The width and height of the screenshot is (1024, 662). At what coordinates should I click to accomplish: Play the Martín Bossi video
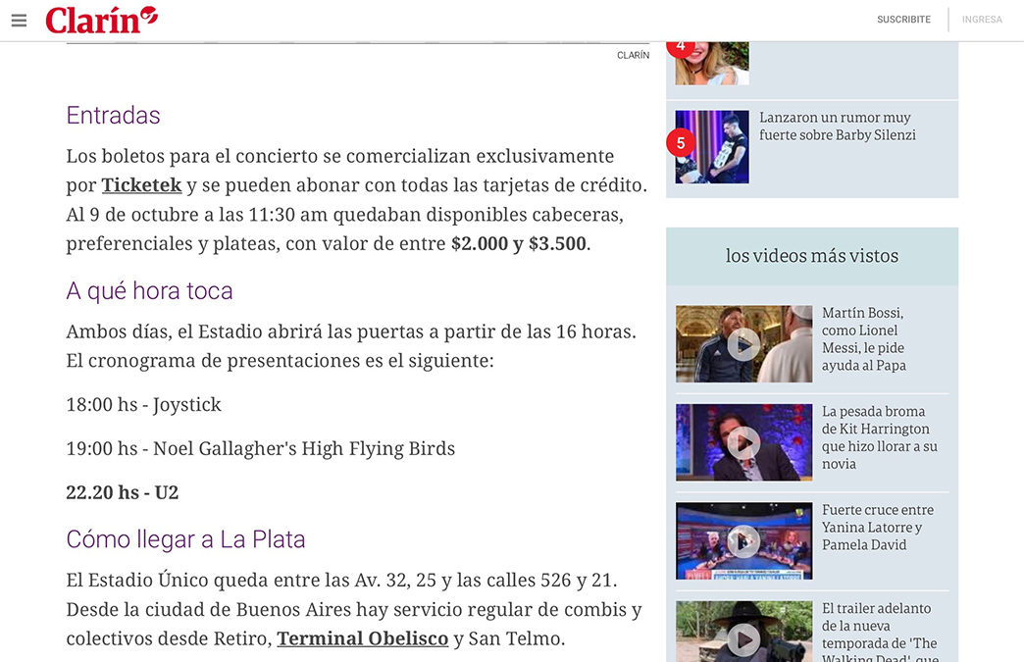[743, 344]
